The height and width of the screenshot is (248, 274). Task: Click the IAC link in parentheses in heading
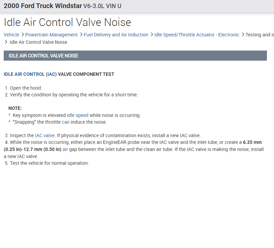point(51,74)
